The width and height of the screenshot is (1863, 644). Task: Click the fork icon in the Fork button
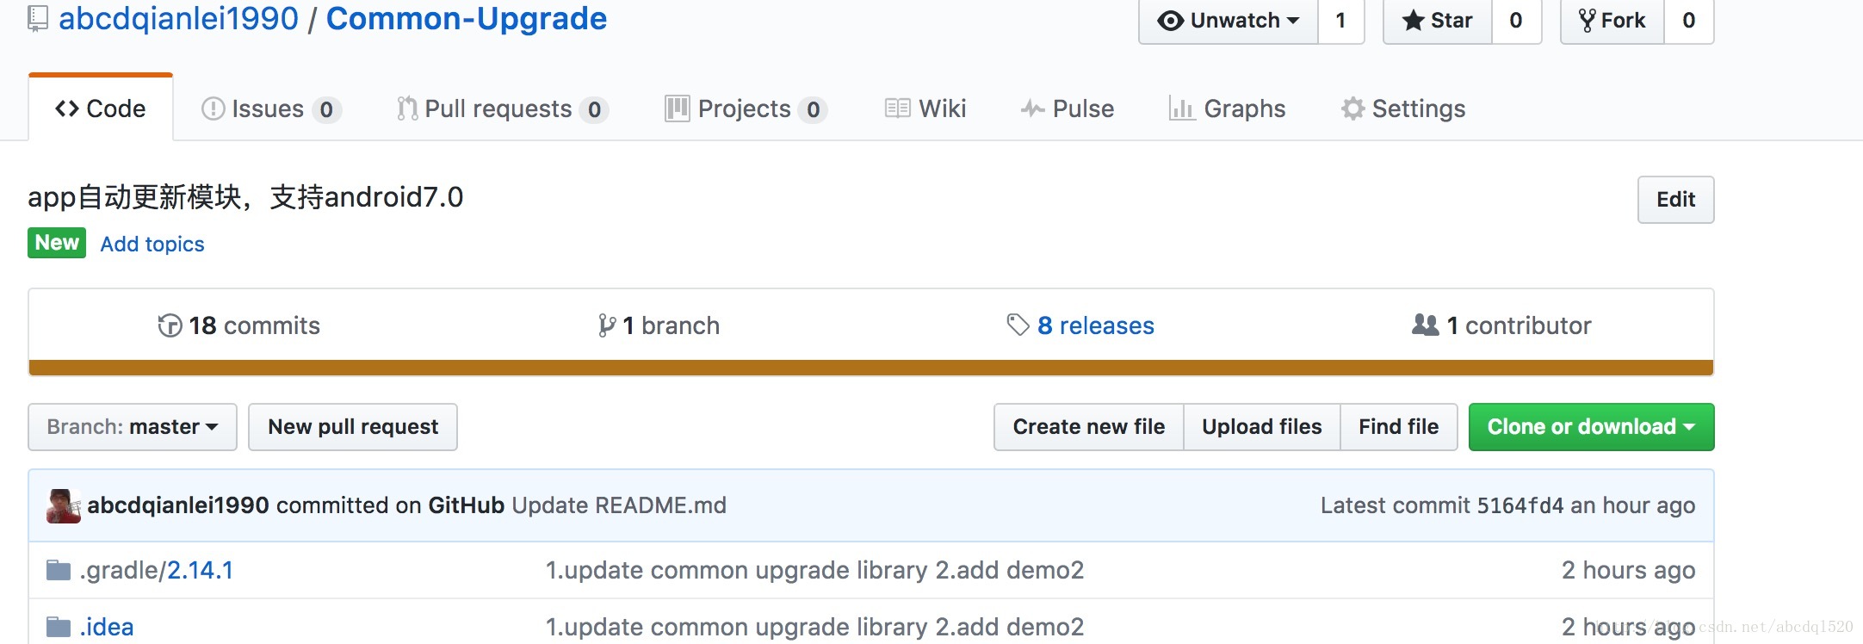(1587, 21)
